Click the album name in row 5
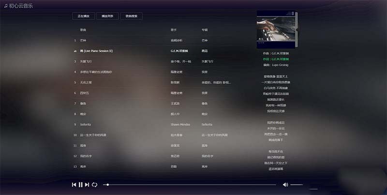This screenshot has height=195, width=387. pyautogui.click(x=216, y=82)
